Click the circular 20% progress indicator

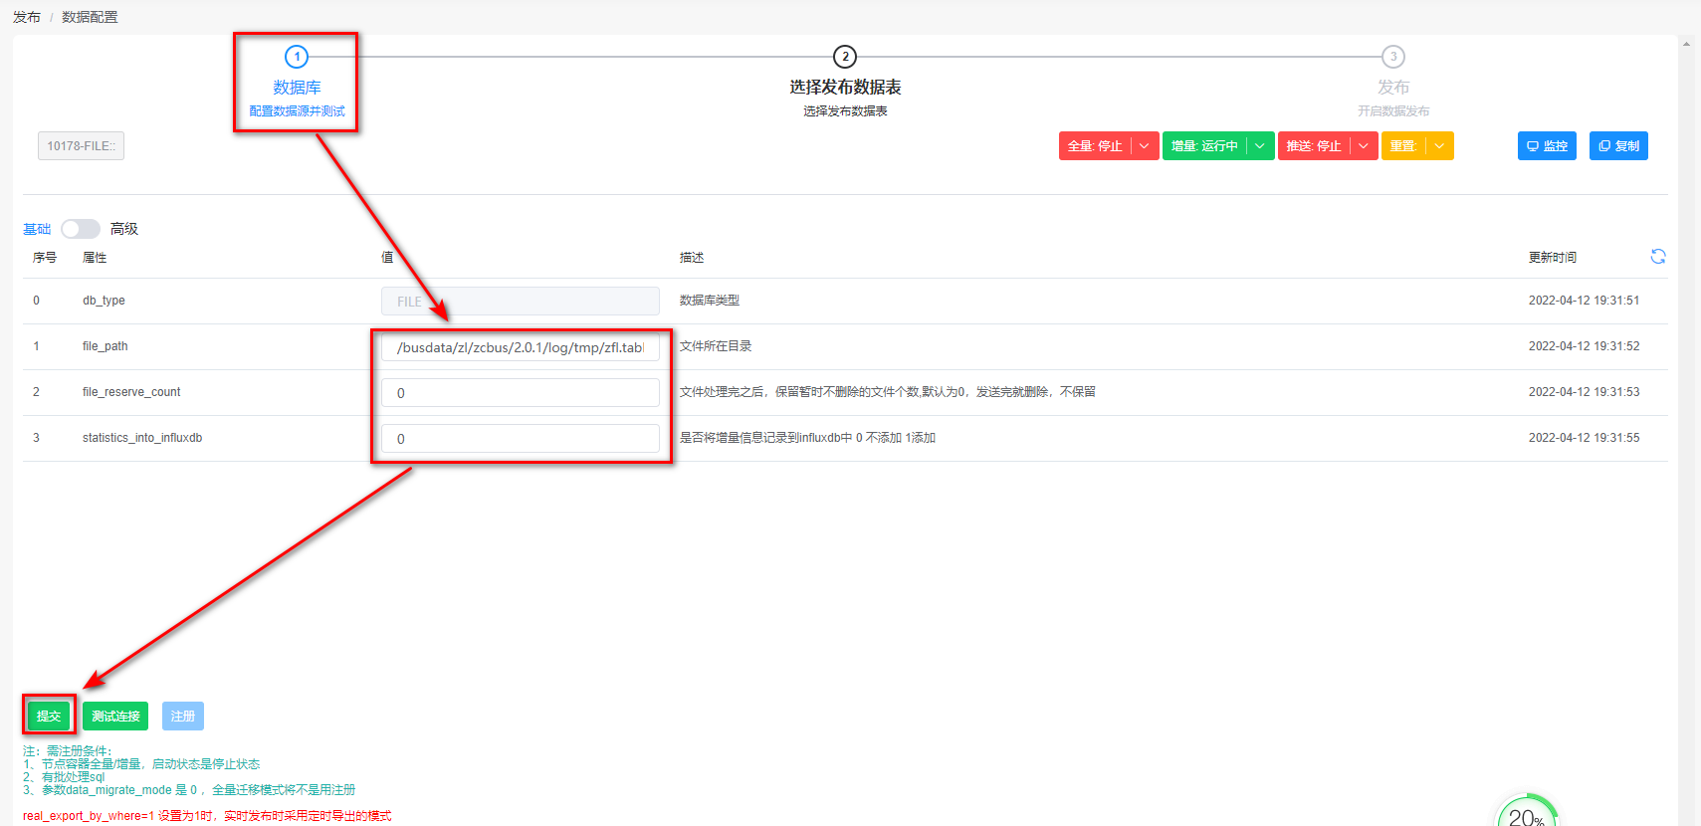(1526, 813)
